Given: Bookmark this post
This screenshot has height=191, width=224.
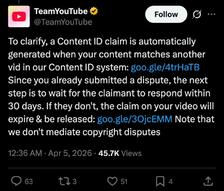Looking at the screenshot, I should coord(160,181).
